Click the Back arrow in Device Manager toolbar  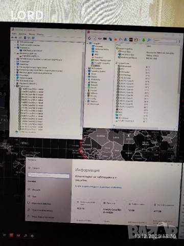[x=12, y=37]
